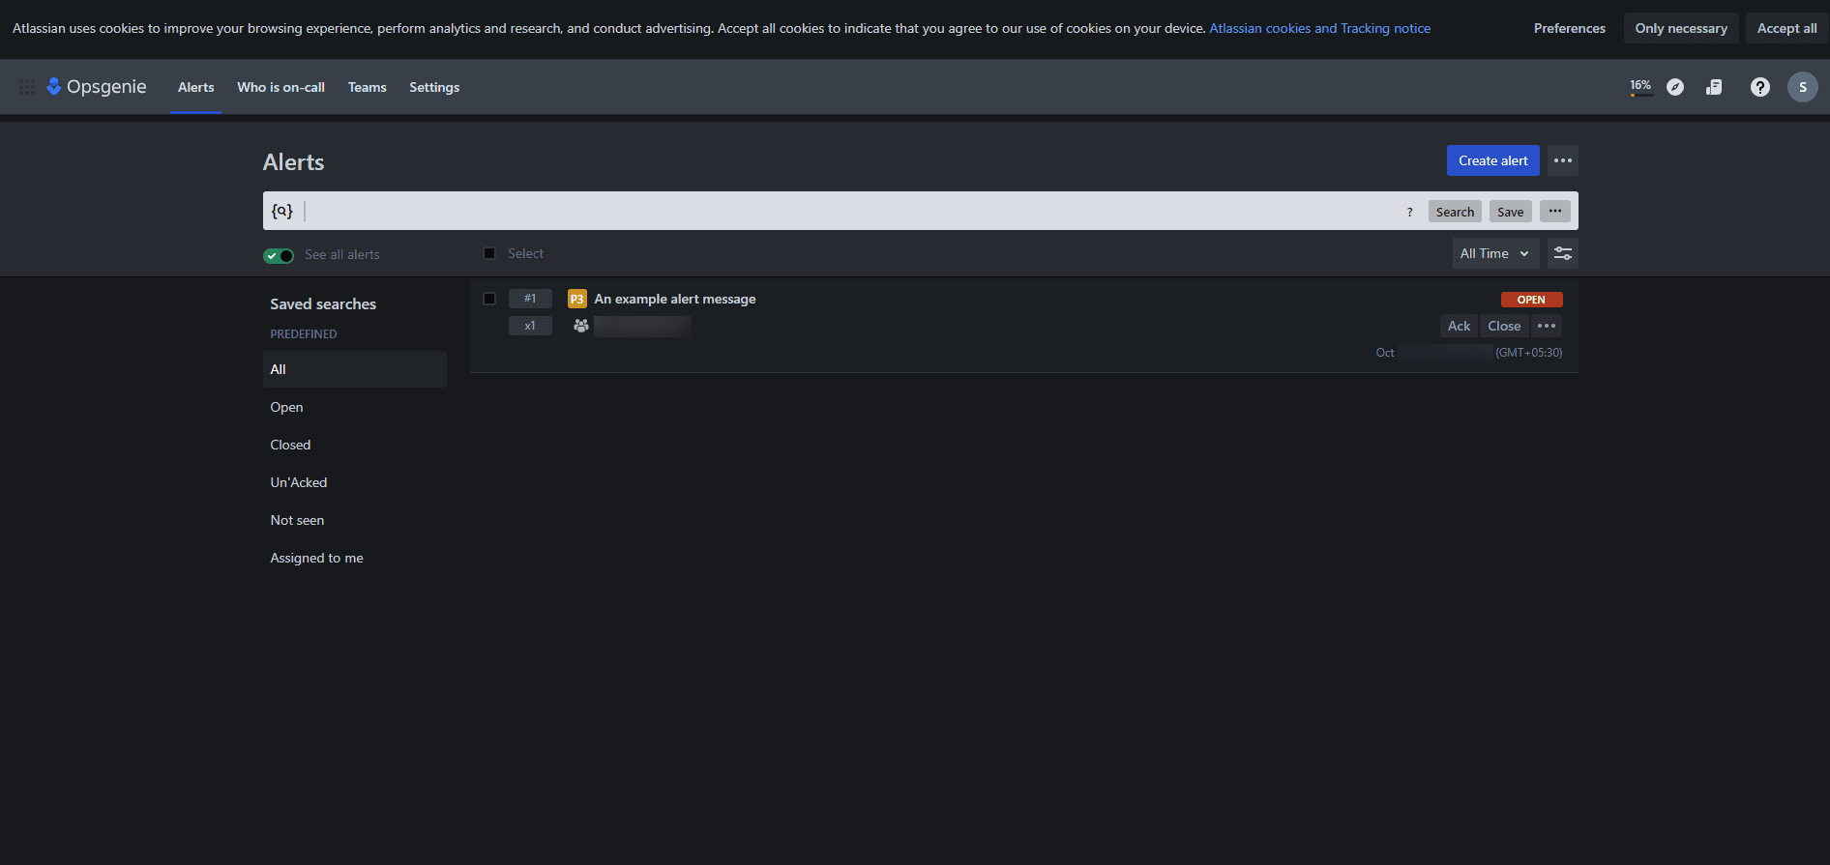The width and height of the screenshot is (1830, 865).
Task: Open the release notes icon
Action: 1714,87
